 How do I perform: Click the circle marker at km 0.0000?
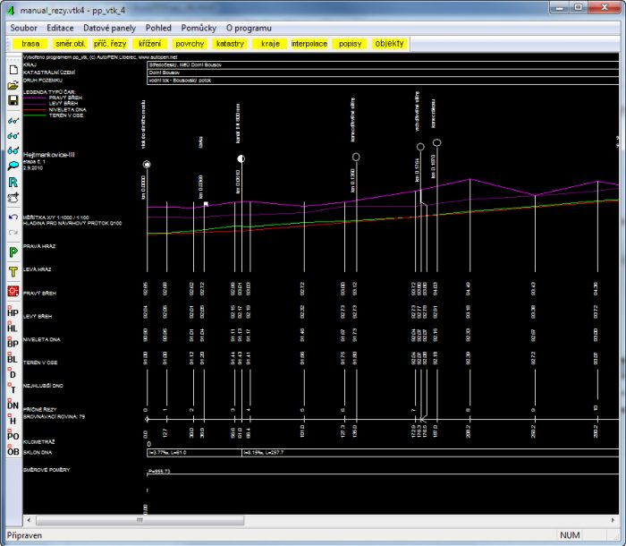coord(147,165)
